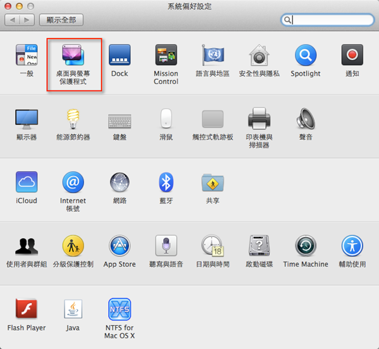Open Flash Player preference pane
This screenshot has width=379, height=349.
click(x=27, y=309)
